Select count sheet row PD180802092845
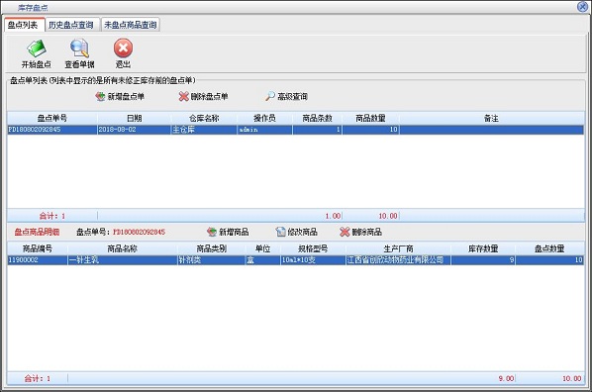This screenshot has width=592, height=392. click(x=296, y=130)
